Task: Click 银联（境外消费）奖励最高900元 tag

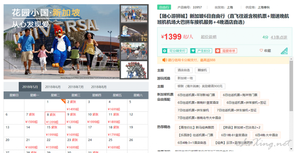Action: [200, 86]
